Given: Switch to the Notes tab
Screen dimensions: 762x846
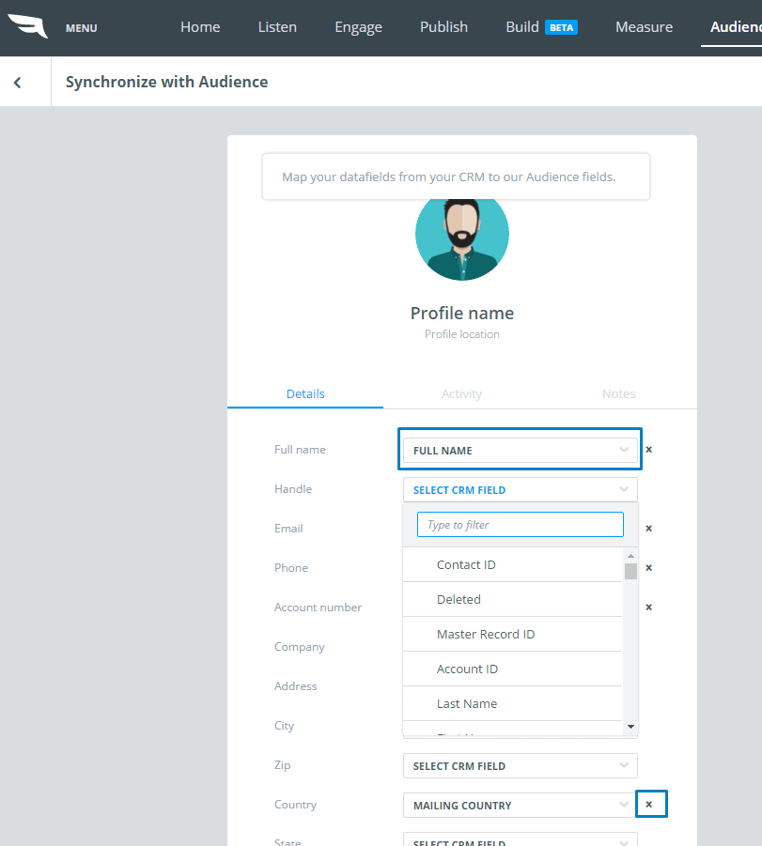Looking at the screenshot, I should (619, 393).
